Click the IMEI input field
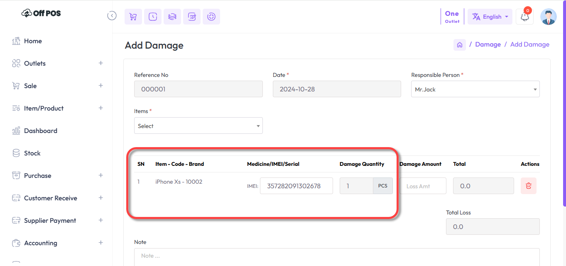The height and width of the screenshot is (266, 566). point(296,186)
